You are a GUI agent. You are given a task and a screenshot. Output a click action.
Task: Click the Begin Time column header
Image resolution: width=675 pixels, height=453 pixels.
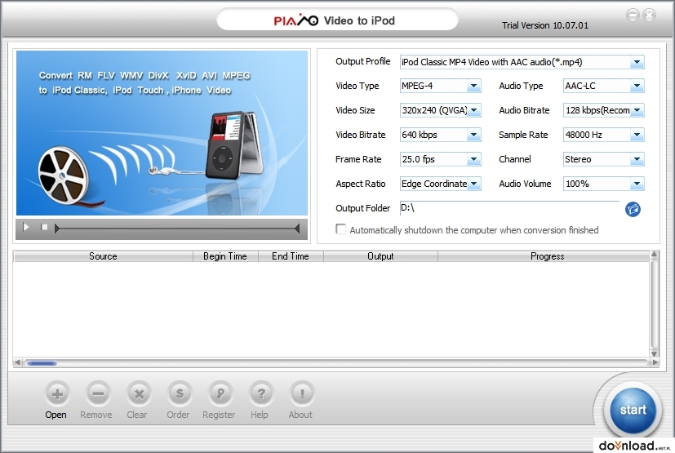225,256
